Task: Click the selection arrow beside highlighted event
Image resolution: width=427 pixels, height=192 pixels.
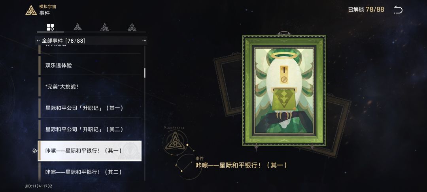Action: coord(34,151)
